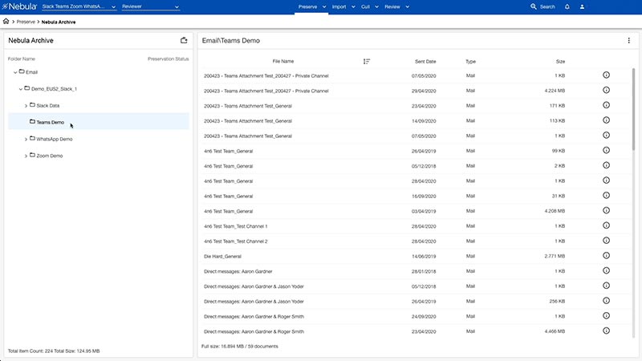Image resolution: width=642 pixels, height=361 pixels.
Task: Click Nebula Archive breadcrumb
Action: tap(59, 22)
